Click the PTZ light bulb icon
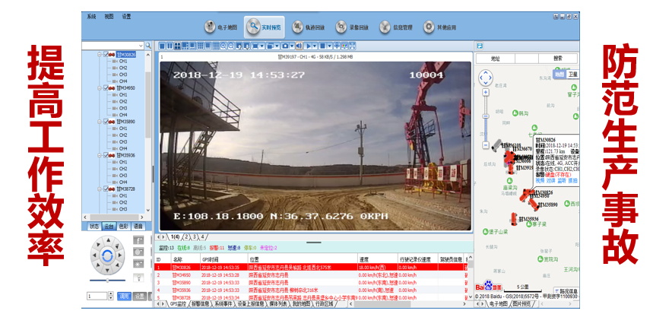The image size is (653, 330). pos(138,277)
